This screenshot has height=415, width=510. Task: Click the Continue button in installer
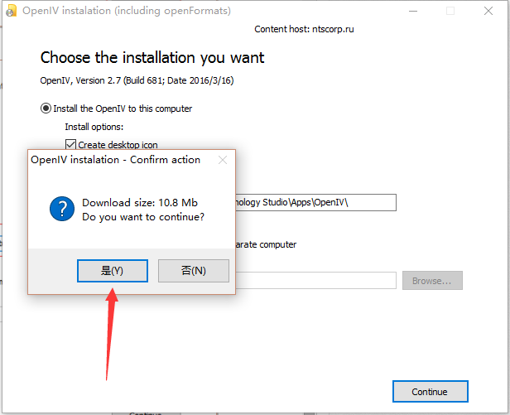tap(430, 391)
